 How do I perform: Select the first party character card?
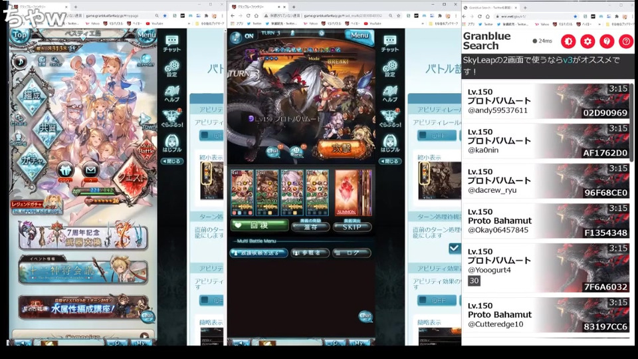pos(242,192)
